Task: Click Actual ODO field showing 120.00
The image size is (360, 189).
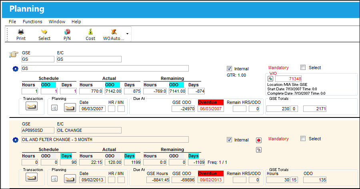Action: tap(114, 162)
